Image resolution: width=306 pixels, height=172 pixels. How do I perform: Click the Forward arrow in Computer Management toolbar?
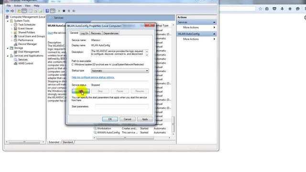[x=12, y=11]
